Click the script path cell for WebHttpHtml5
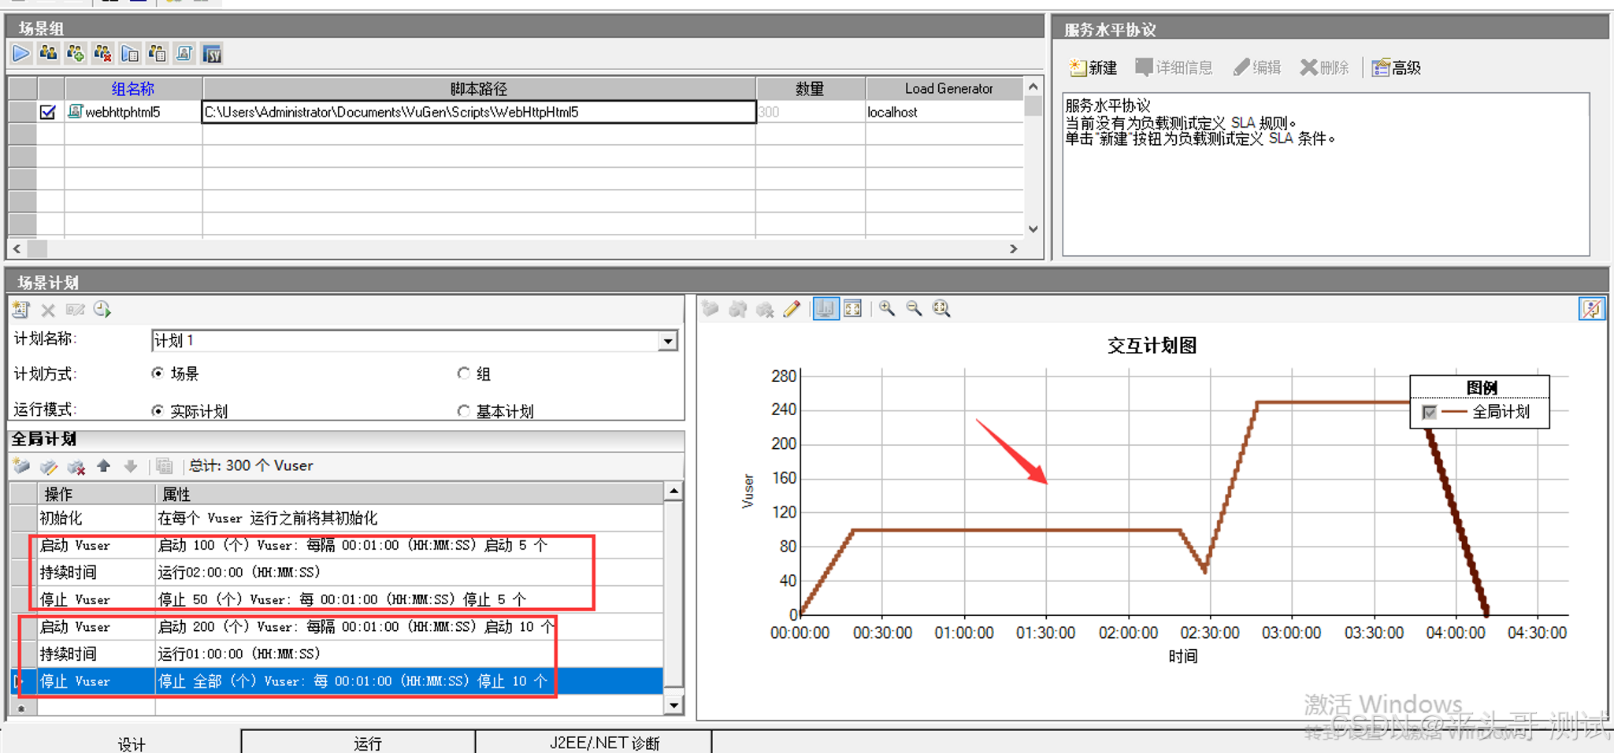The image size is (1614, 753). point(479,112)
